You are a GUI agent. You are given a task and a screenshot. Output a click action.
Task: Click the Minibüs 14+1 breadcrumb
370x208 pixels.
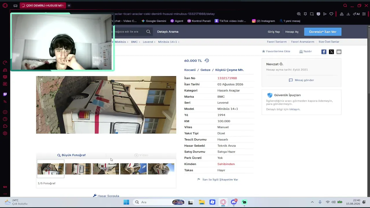[x=167, y=42]
